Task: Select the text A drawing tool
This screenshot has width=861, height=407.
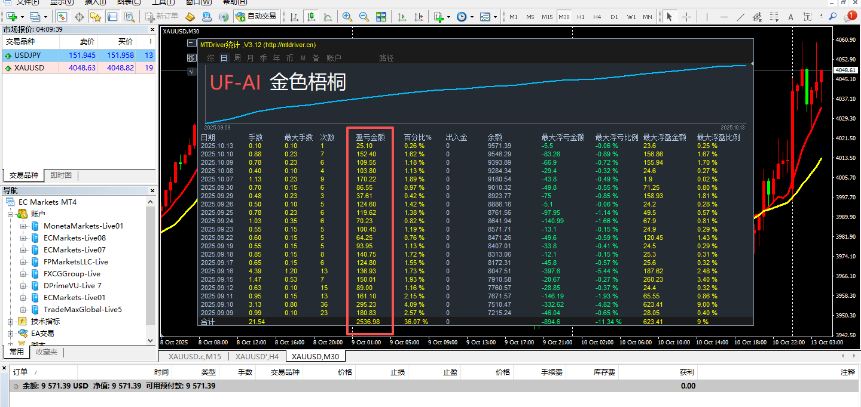Action: click(x=791, y=17)
